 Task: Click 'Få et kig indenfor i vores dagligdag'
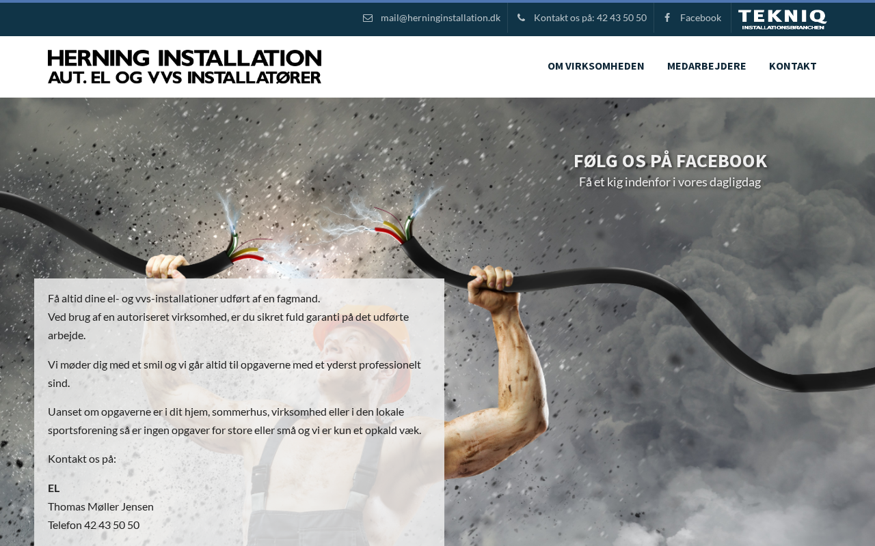(x=670, y=182)
